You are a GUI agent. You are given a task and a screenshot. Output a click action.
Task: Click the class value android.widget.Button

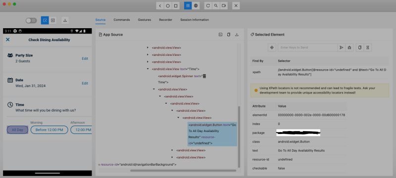tap(294, 142)
